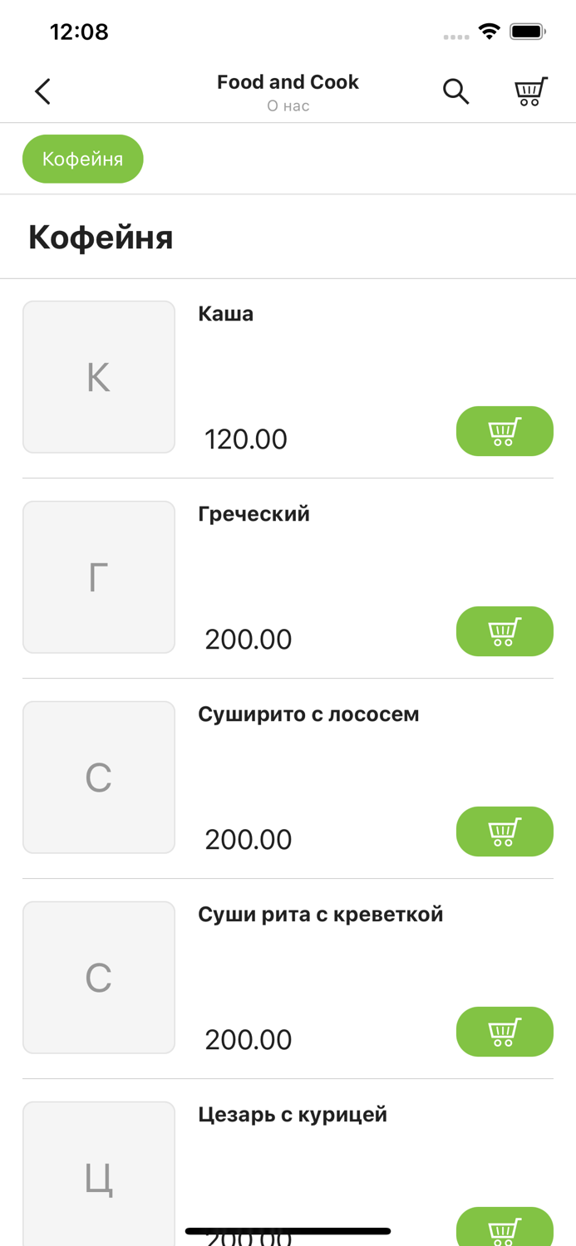
Task: Tap the Каша product thumbnail
Action: coord(98,376)
